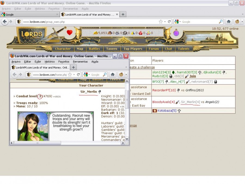This screenshot has width=245, height=184.
Task: Open history dropdown next to bookmark star, main window
Action: [165, 22]
